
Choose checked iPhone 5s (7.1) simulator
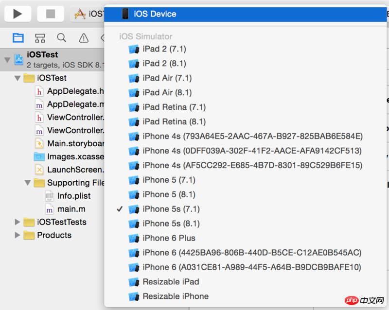point(246,209)
